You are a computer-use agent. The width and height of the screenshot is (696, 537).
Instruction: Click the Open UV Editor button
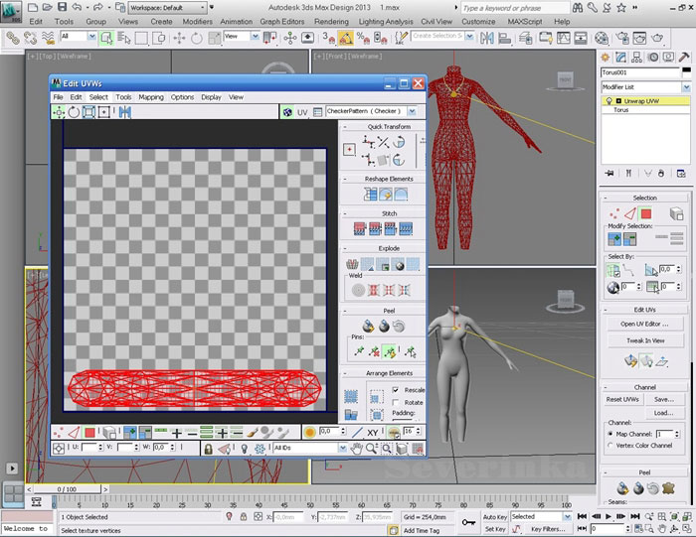coord(644,324)
